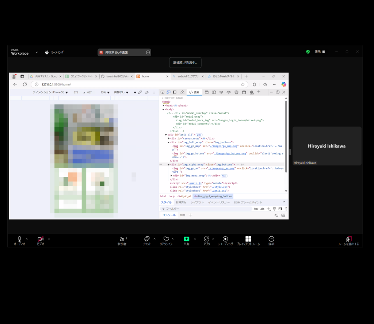
Task: Open the Zoom view layout menu
Action: point(320,52)
